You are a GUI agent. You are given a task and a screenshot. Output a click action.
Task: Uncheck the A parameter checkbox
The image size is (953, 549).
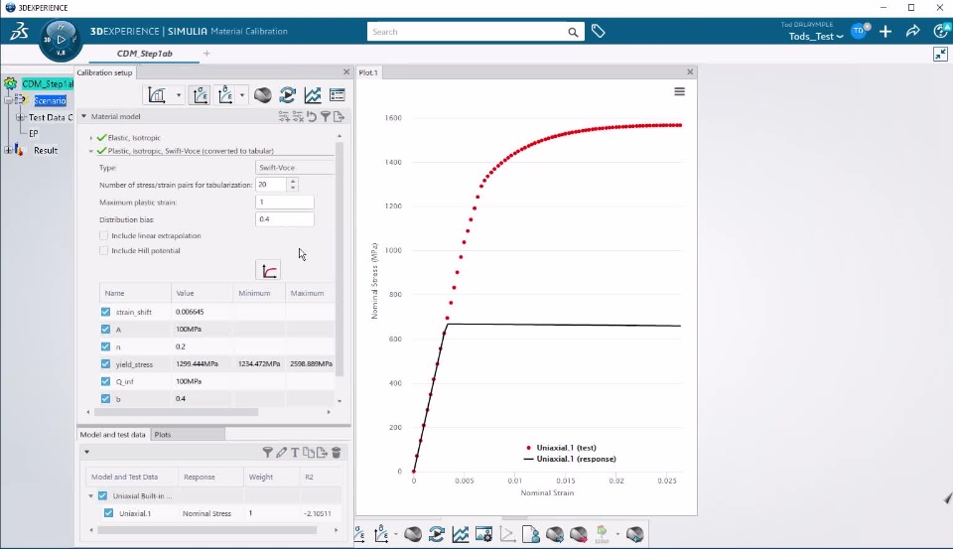tap(106, 329)
